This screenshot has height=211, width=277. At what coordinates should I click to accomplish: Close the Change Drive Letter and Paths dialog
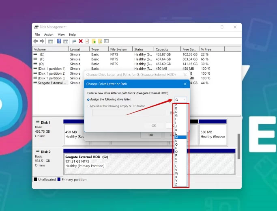coord(185,75)
